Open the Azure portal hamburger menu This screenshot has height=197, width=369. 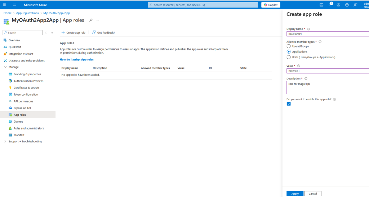point(15,5)
